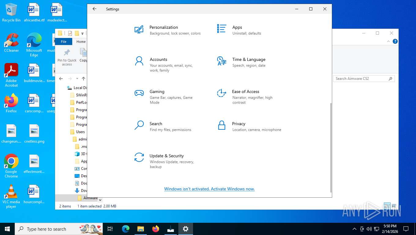Select 3D Objects in navigation tree
This screenshot has width=416, height=235.
(81, 154)
